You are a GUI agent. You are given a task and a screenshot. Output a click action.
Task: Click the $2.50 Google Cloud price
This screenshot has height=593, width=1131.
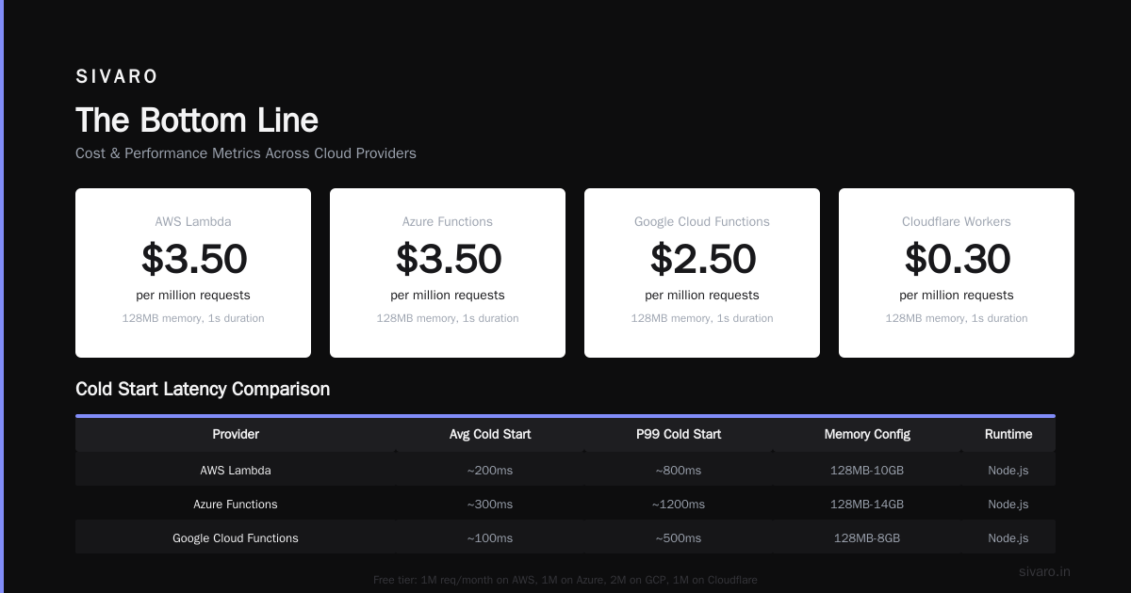(702, 259)
